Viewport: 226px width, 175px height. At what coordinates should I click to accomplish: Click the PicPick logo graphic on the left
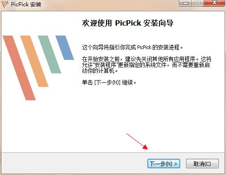[38, 68]
